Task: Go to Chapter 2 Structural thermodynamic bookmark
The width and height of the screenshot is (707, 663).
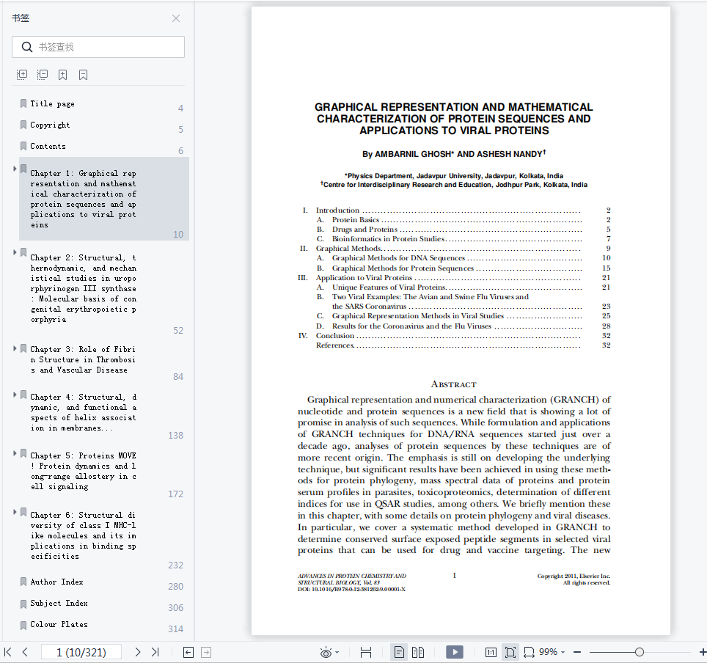Action: [84, 289]
